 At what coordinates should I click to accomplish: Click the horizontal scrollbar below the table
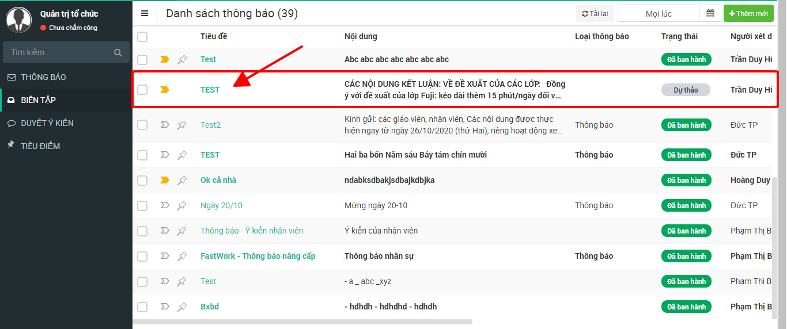pyautogui.click(x=302, y=322)
